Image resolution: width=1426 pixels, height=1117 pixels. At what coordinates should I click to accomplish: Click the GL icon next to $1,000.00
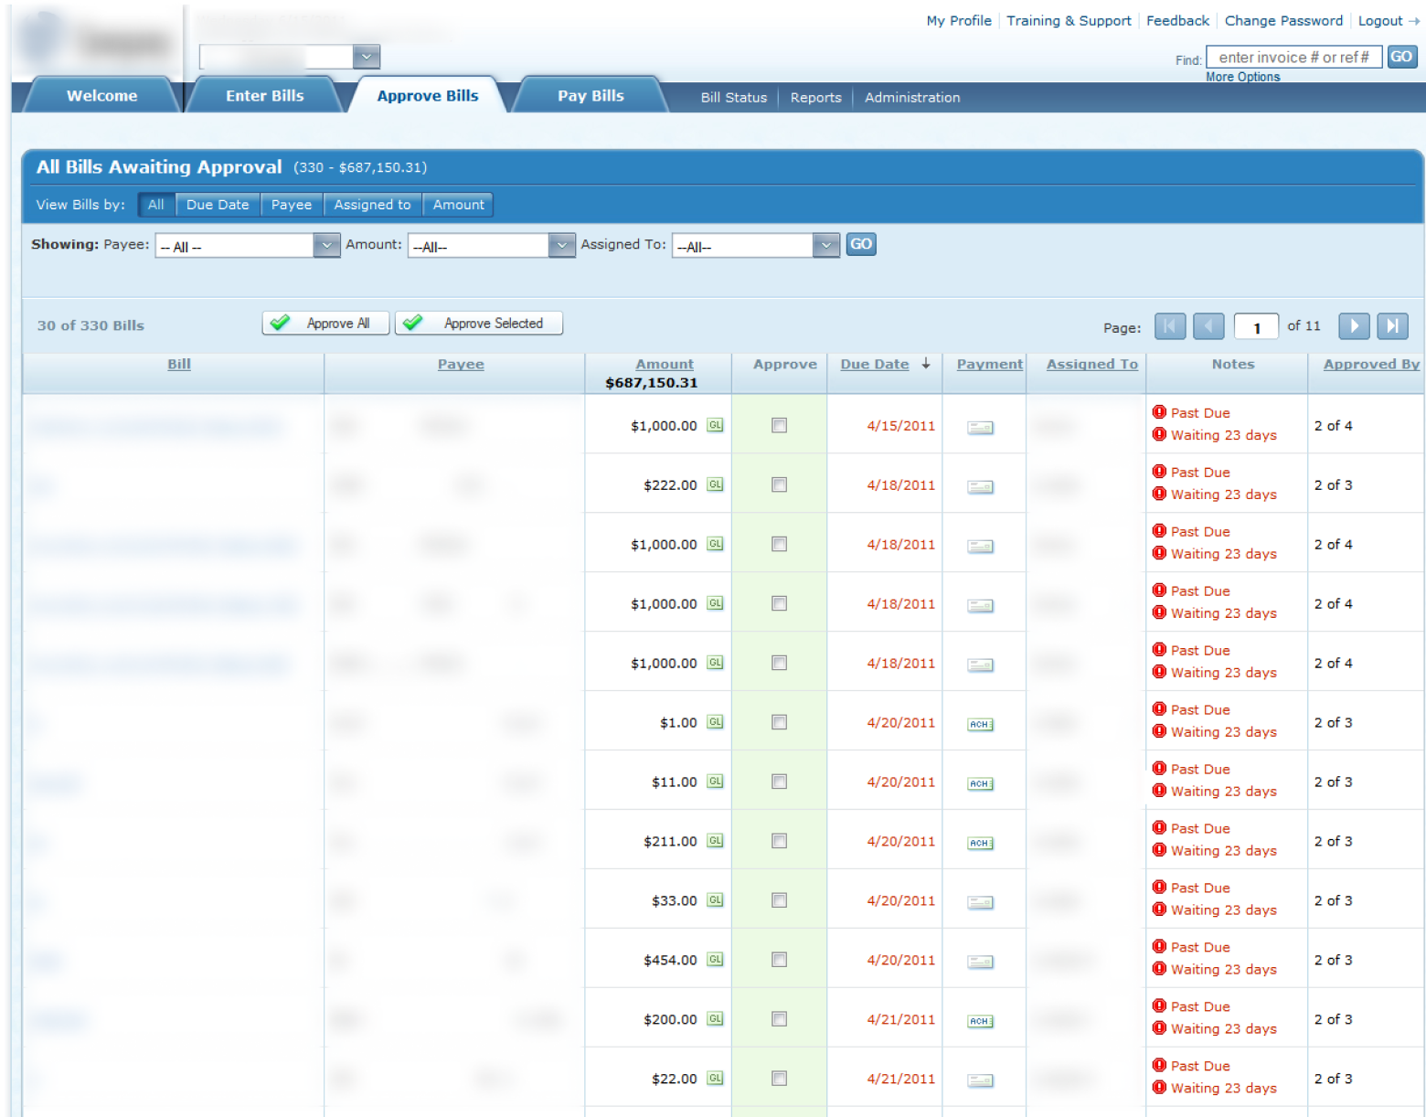(715, 425)
